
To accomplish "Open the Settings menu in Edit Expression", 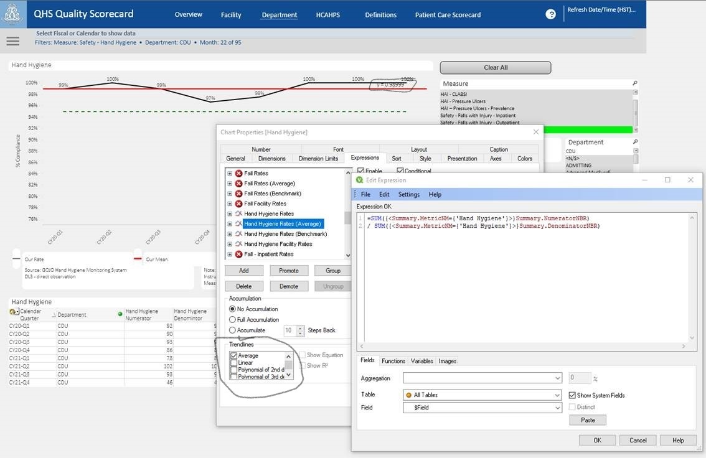I will [409, 194].
